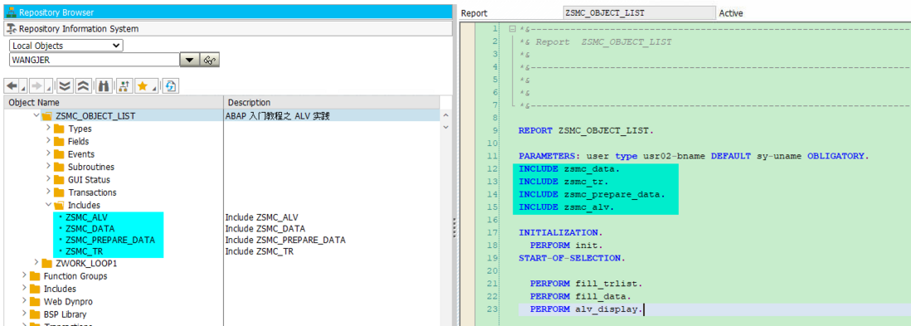Image resolution: width=911 pixels, height=326 pixels.
Task: Expand the Function Groups node
Action: 24,276
